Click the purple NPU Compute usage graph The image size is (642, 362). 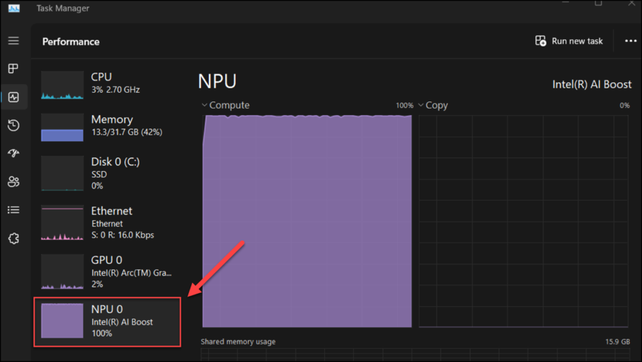(x=307, y=220)
